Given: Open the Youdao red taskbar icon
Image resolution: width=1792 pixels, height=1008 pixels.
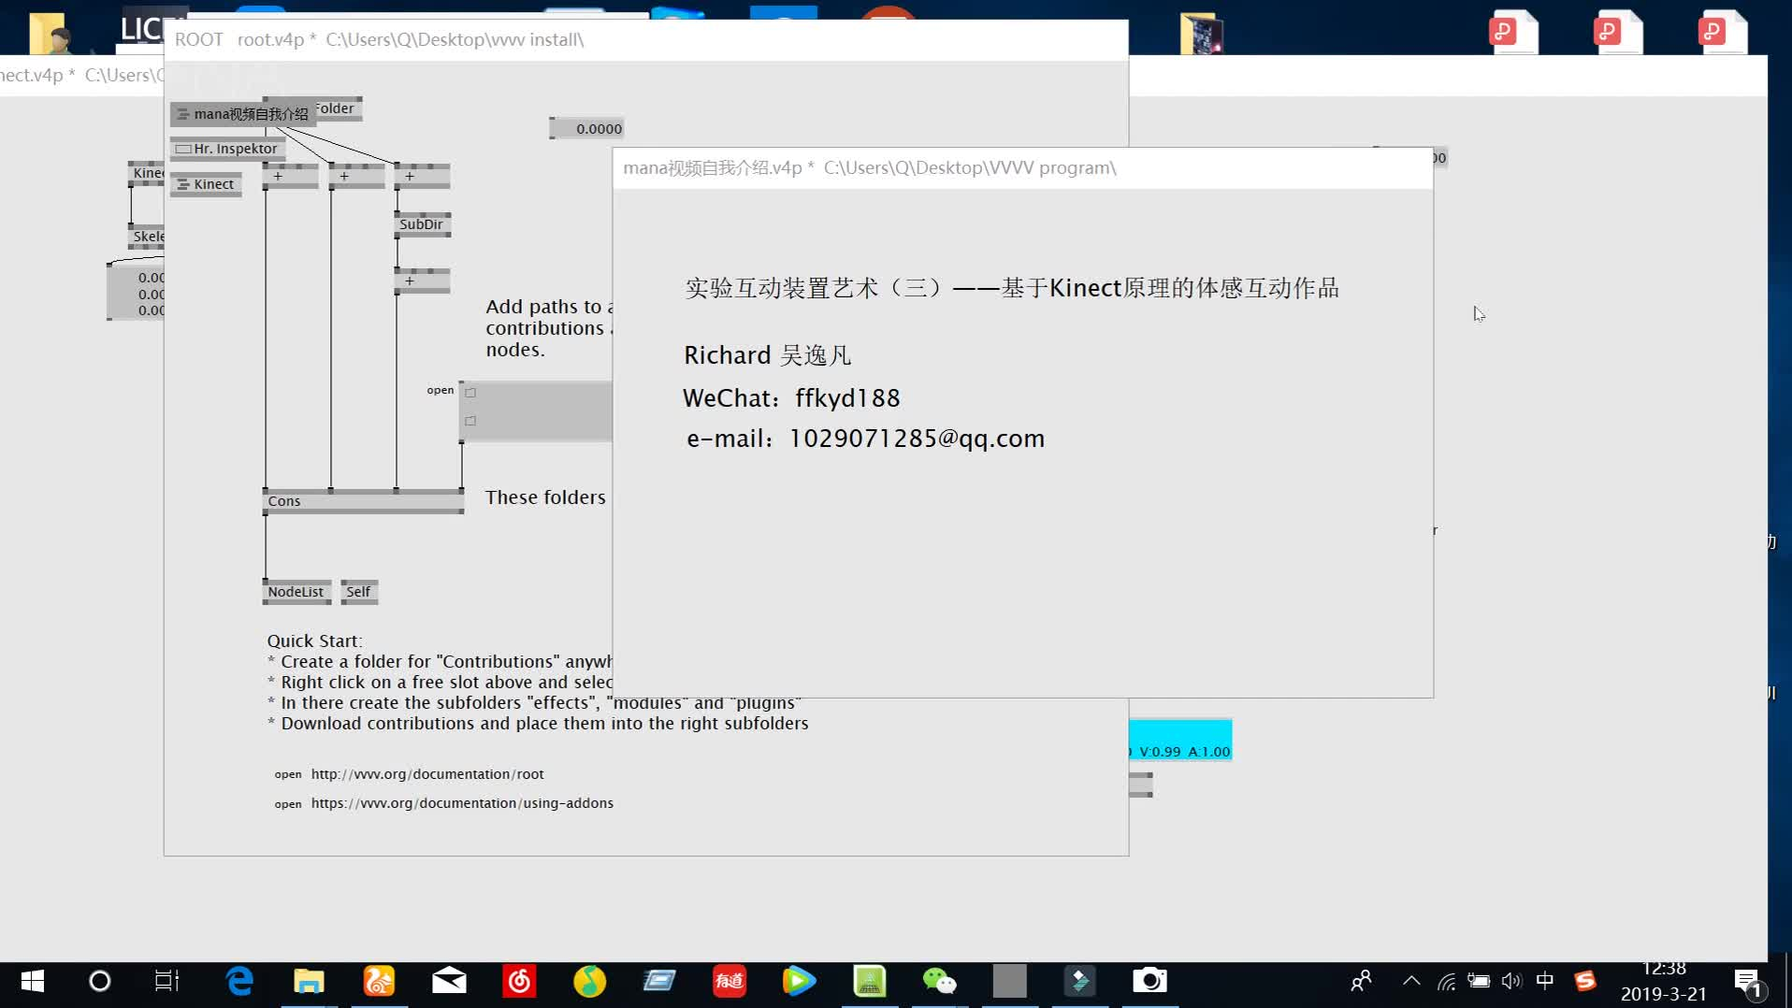Looking at the screenshot, I should 730,981.
